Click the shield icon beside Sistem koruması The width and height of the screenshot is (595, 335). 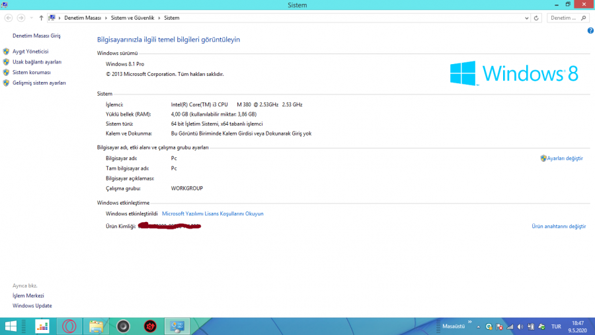pos(6,72)
